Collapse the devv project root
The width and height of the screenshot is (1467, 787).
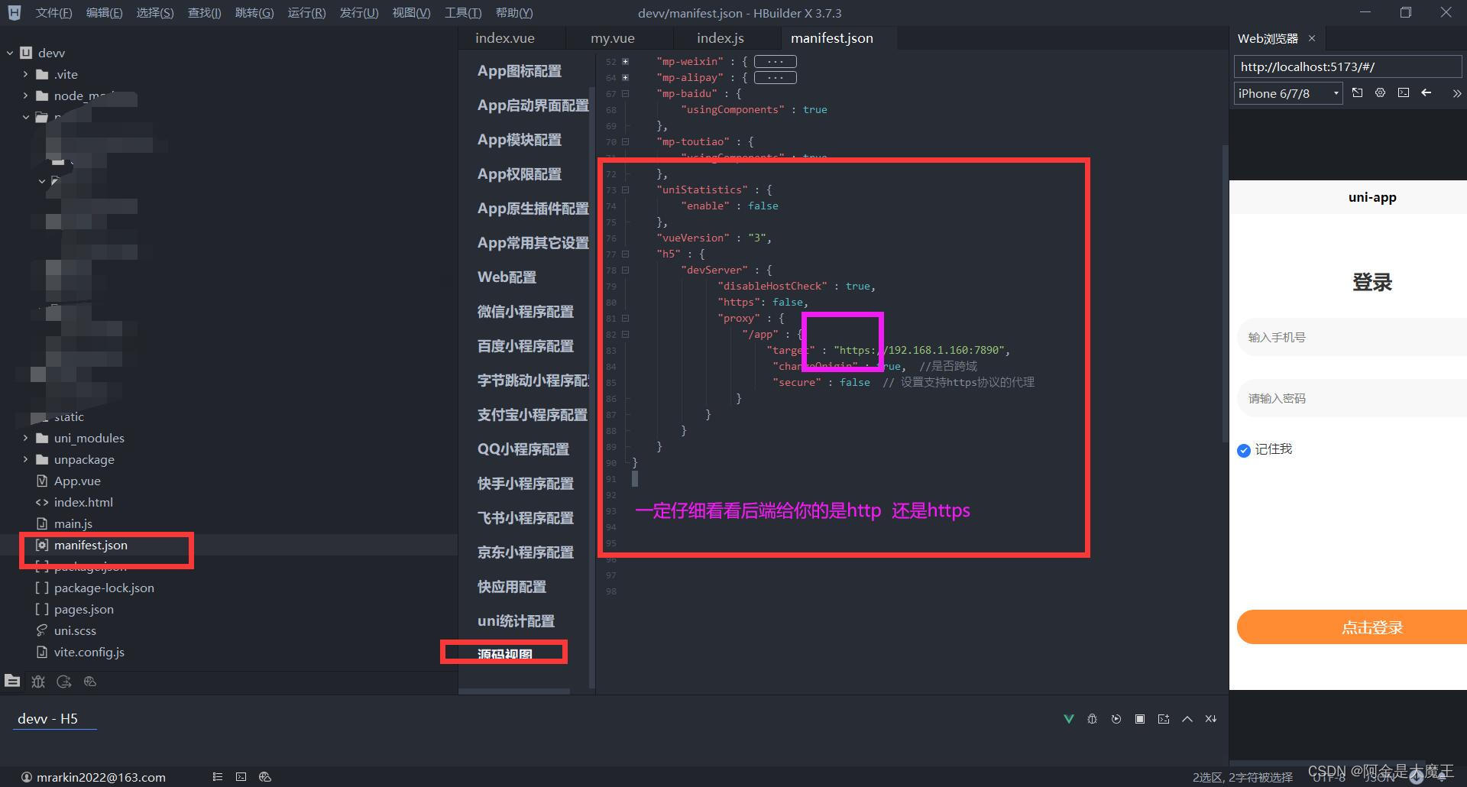(x=10, y=53)
